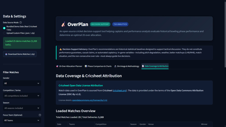Click the Gender column header in the table

(x=142, y=124)
